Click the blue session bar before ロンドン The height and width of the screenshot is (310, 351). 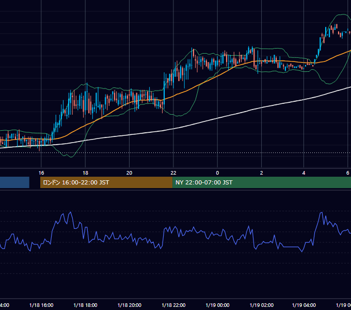pyautogui.click(x=14, y=182)
